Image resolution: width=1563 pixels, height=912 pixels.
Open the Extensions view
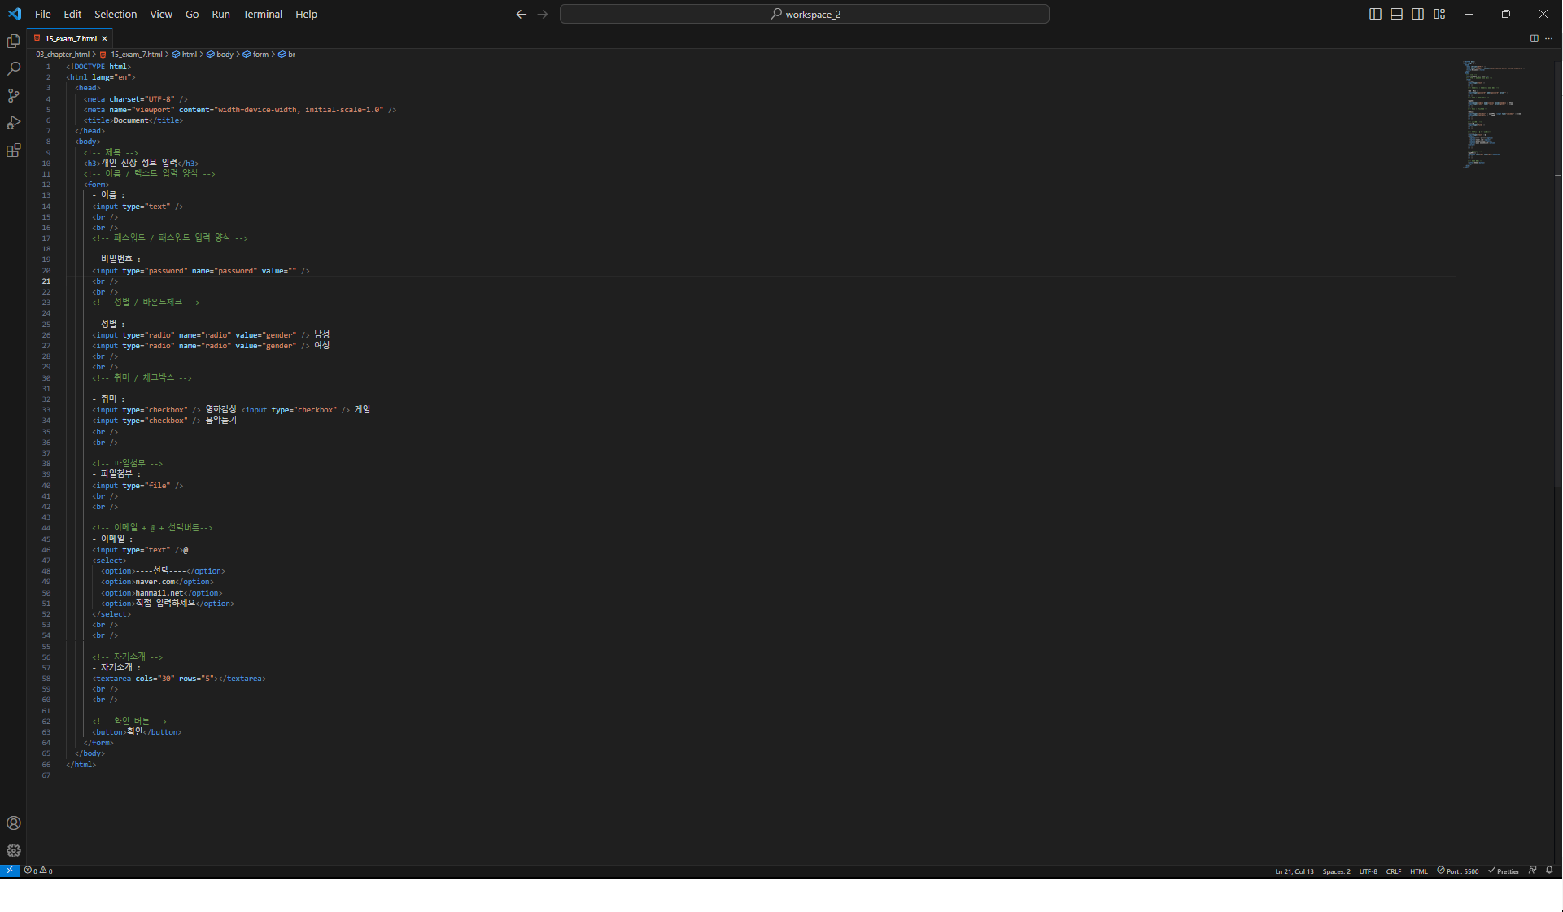(13, 151)
